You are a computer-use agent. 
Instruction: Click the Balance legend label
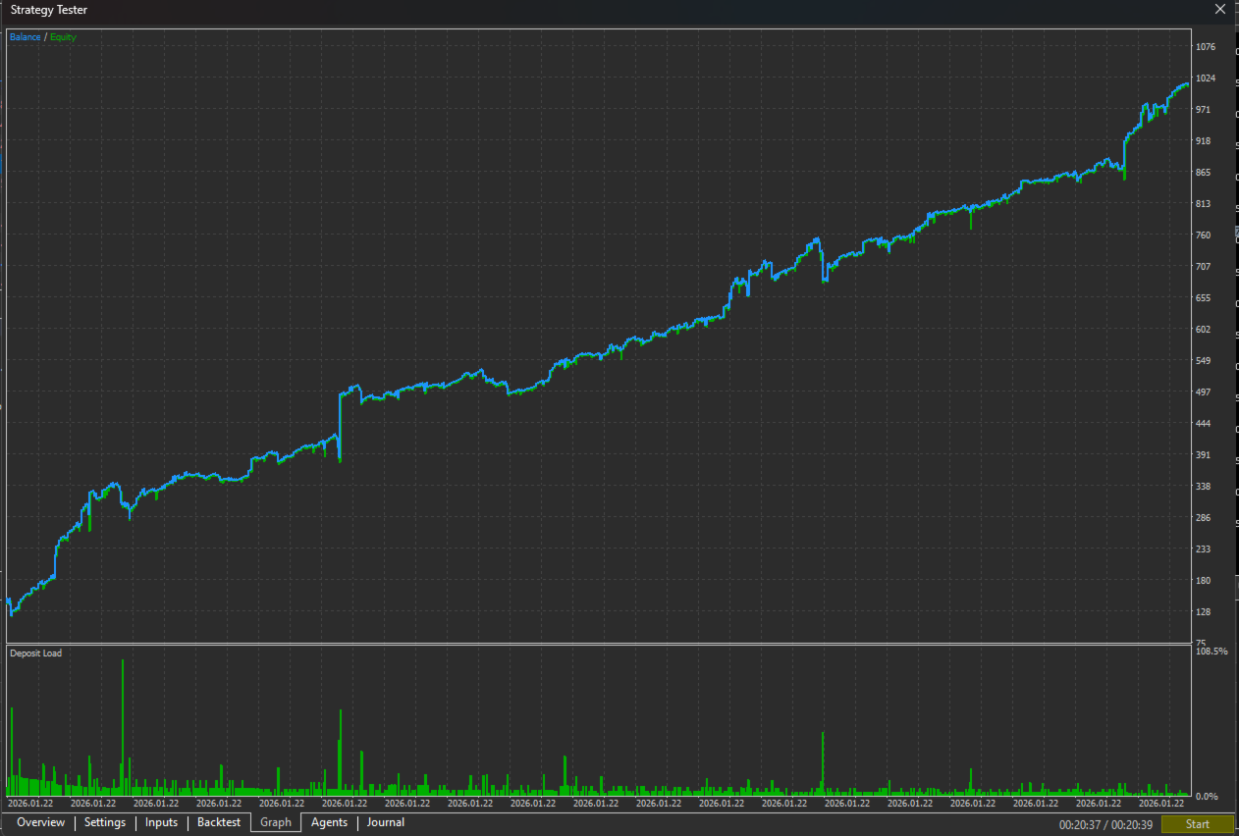click(x=26, y=37)
